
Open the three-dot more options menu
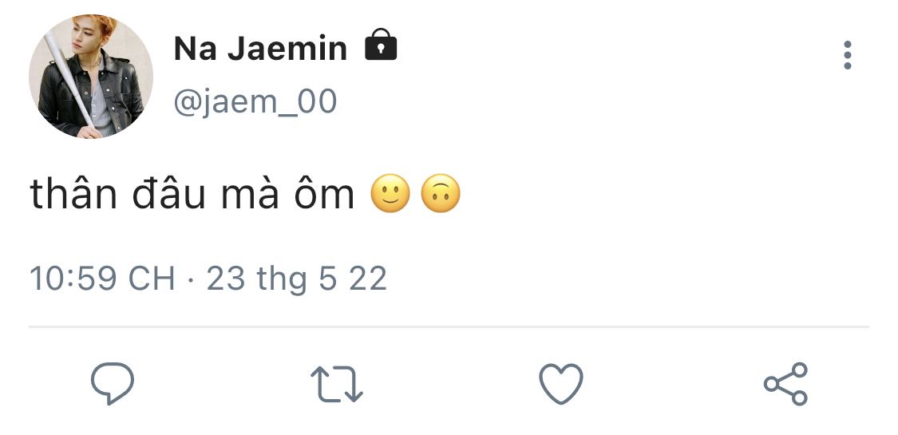[x=847, y=55]
